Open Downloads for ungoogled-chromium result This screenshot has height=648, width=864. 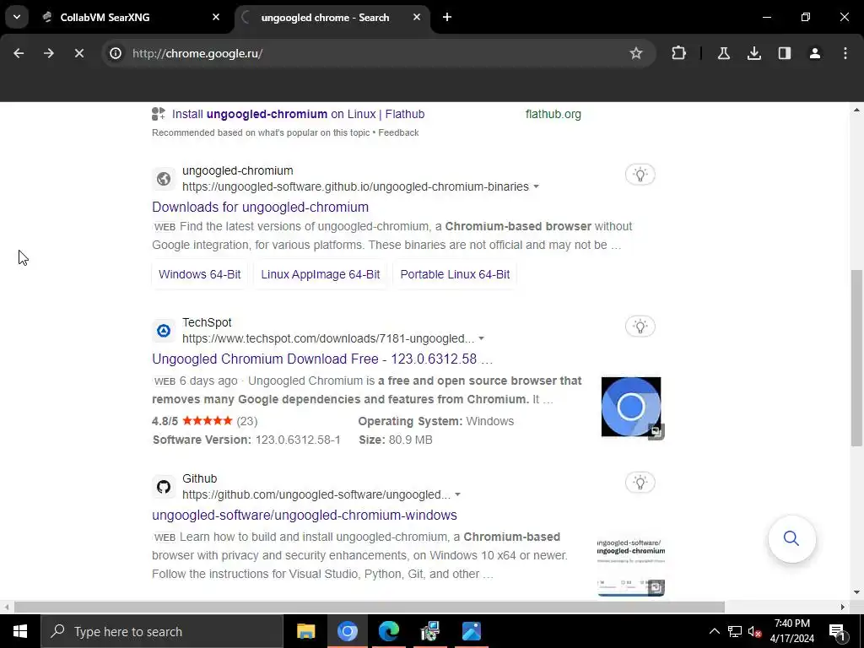coord(260,208)
